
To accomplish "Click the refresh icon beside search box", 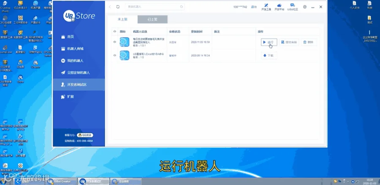I will 118,7.
